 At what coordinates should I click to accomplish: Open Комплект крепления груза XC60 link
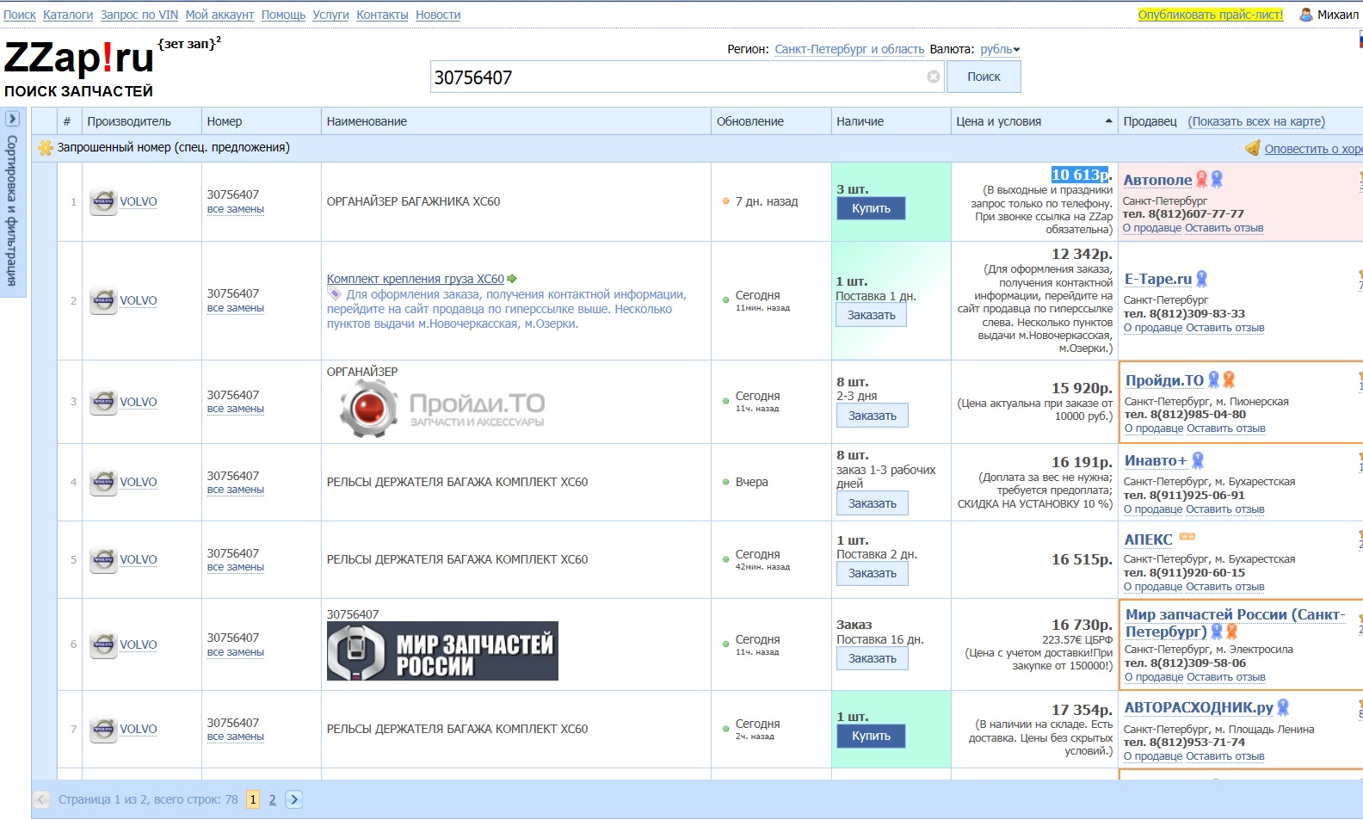click(416, 279)
